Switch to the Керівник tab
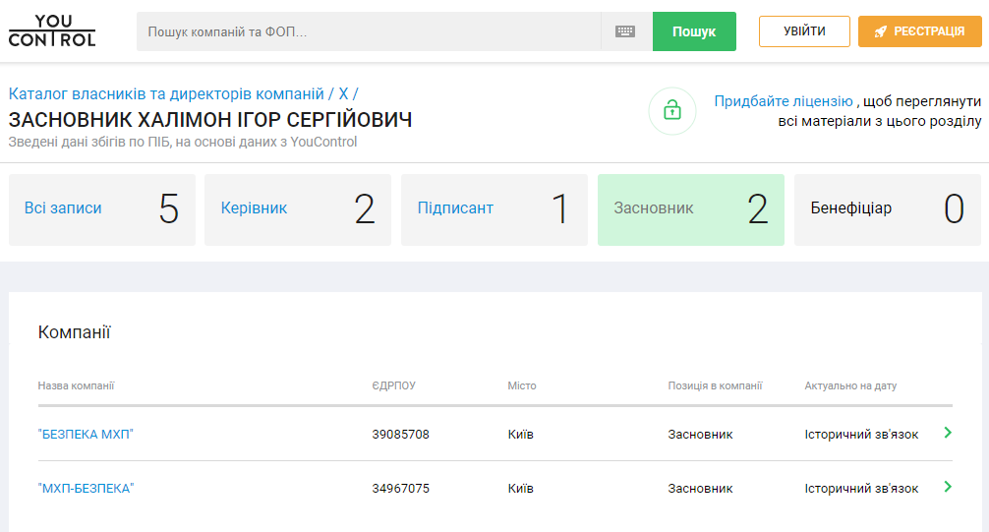989x532 pixels. [x=297, y=209]
